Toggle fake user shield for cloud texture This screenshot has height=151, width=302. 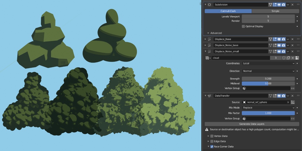pos(284,58)
